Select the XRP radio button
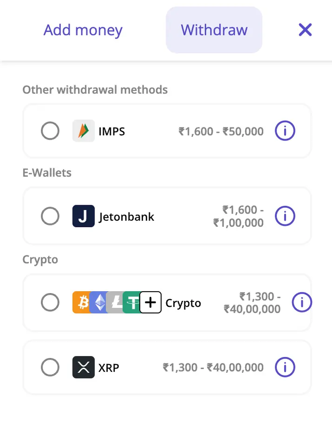Screen dimensions: 332x421 point(50,367)
